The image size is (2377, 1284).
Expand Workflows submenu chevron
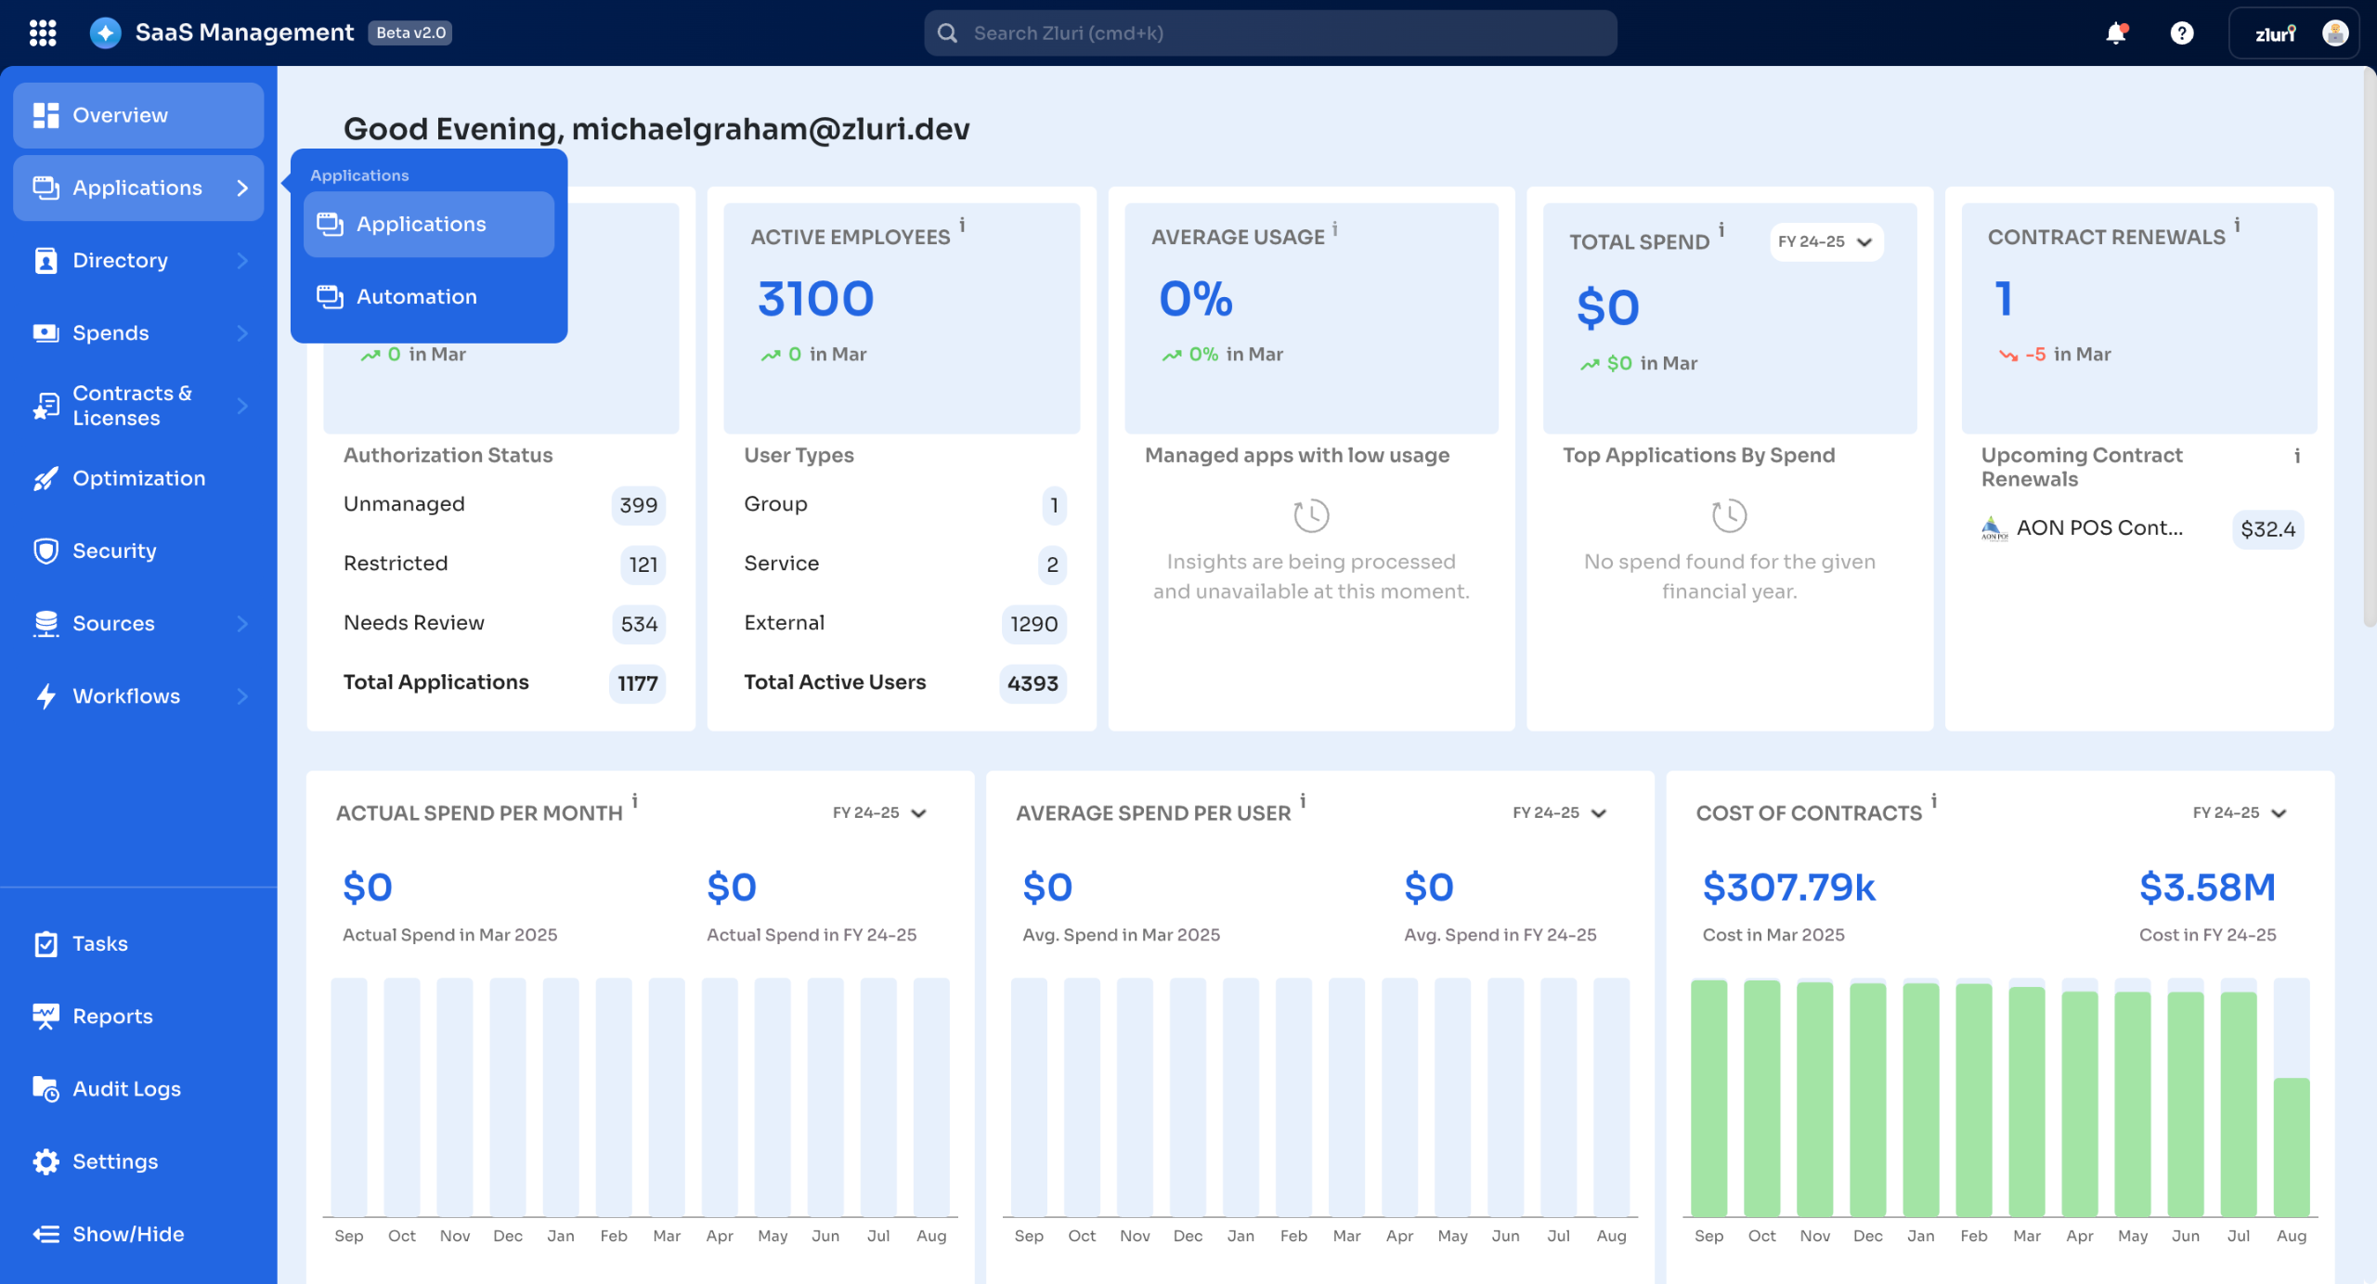pyautogui.click(x=242, y=695)
